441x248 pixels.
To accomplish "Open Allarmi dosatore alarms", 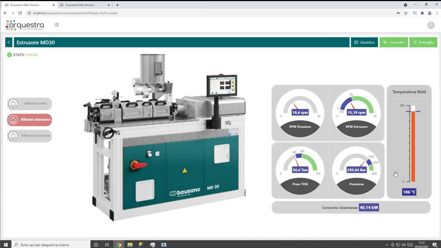I will (x=29, y=136).
